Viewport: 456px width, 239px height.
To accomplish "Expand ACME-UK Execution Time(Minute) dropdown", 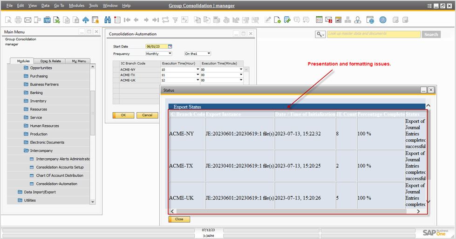I will pos(241,80).
